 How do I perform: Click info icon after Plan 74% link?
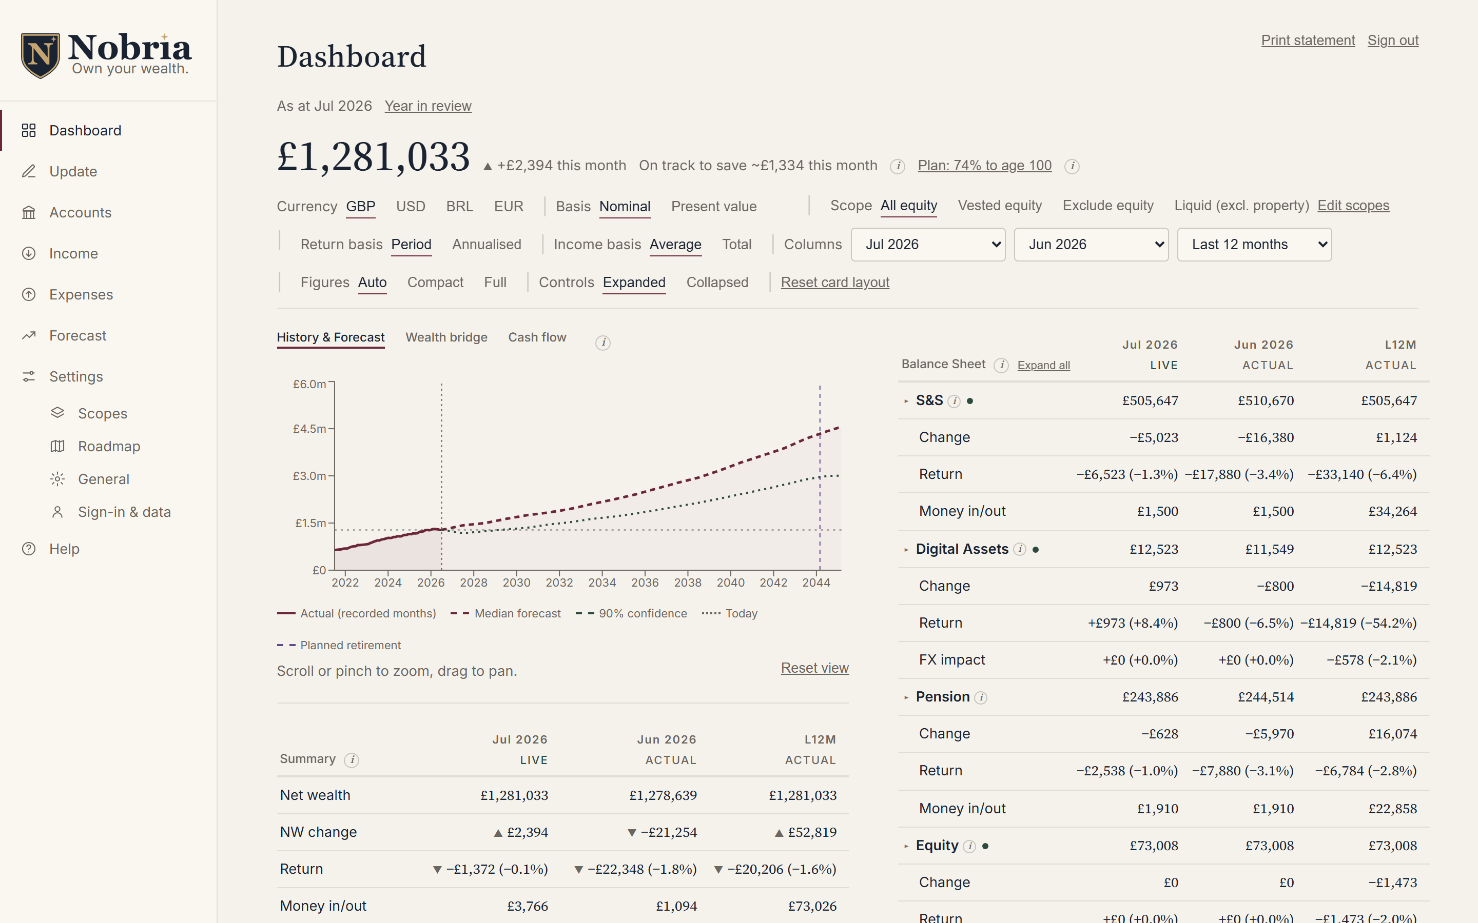point(1072,166)
